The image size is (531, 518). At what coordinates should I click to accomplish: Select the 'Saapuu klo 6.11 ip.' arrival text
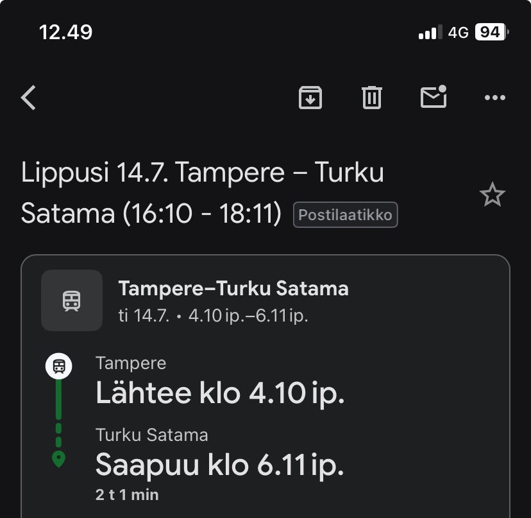click(220, 465)
